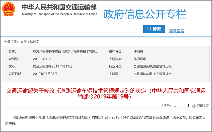Image resolution: width=212 pixels, height=132 pixels.
Task: Select 法制司 value in 机构分类 row
Action: tap(138, 52)
